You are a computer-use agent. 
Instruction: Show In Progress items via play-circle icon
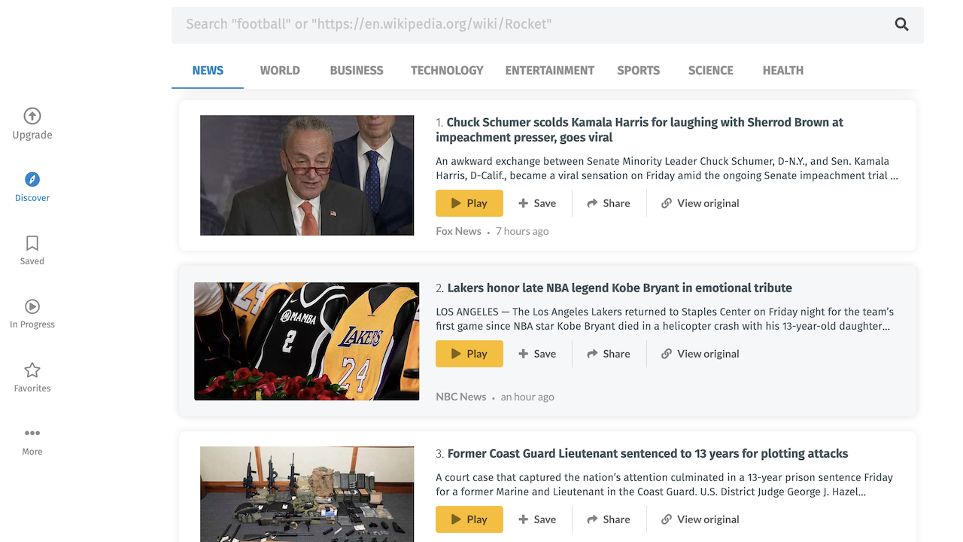[x=32, y=306]
